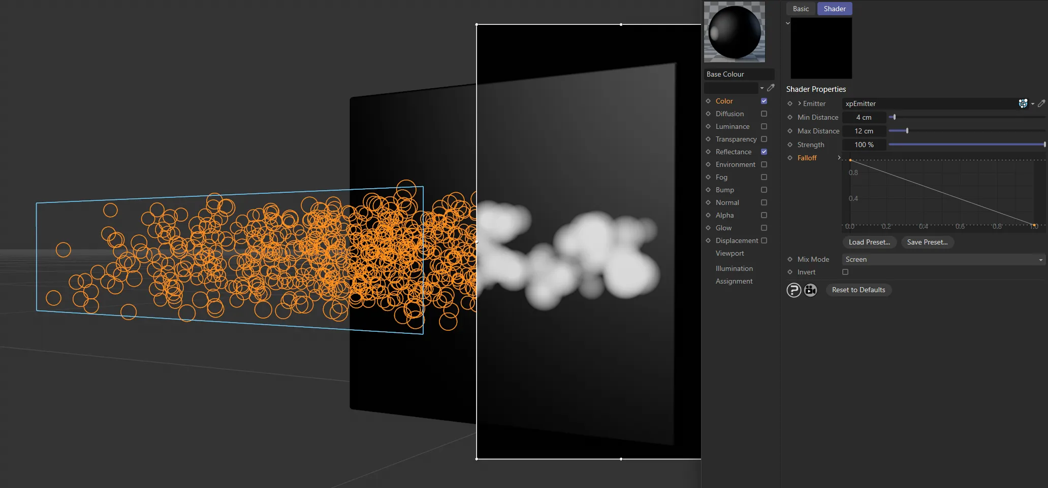
Task: Click the material preview sphere thumbnail
Action: point(734,32)
